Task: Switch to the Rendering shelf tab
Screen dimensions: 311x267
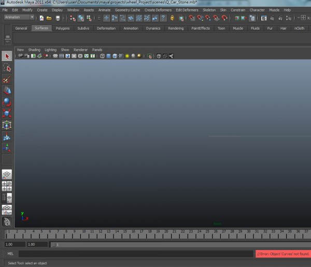Action: coord(176,28)
